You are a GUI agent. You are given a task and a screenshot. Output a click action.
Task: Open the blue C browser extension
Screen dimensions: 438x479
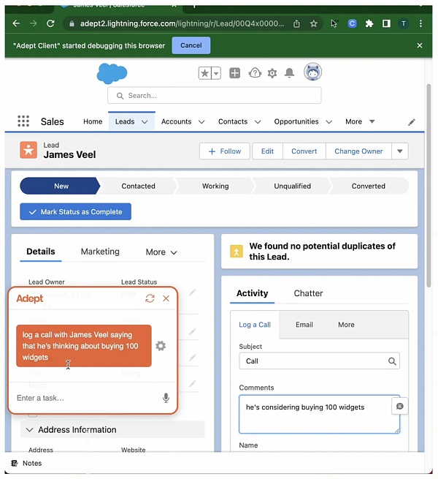pos(352,23)
